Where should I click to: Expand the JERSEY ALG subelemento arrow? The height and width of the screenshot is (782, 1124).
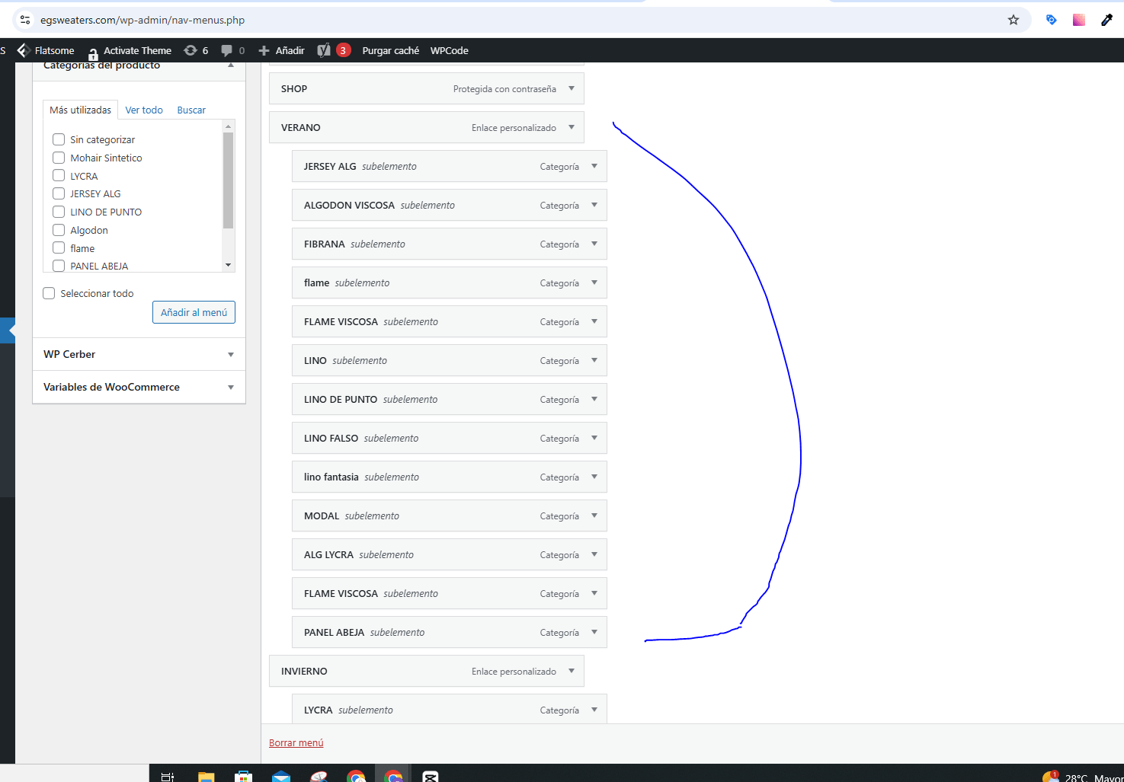[594, 166]
